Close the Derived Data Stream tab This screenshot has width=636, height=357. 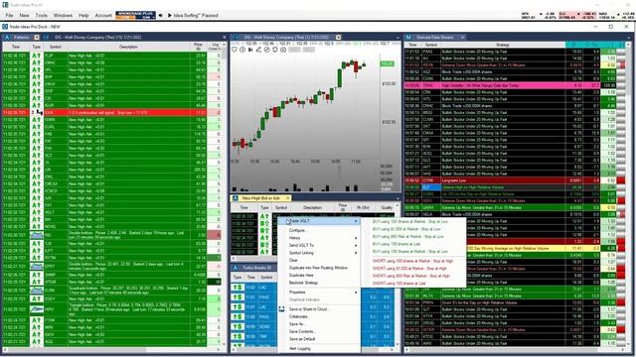tap(462, 38)
